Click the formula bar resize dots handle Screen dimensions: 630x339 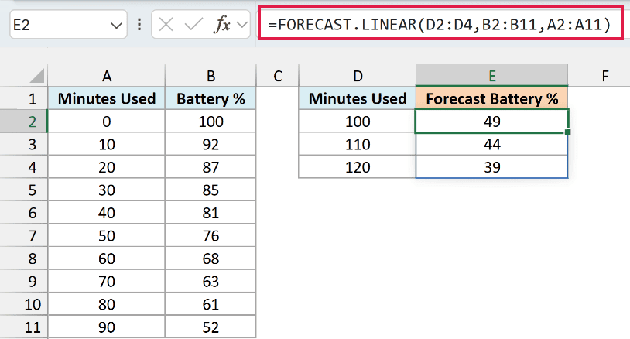pos(139,25)
